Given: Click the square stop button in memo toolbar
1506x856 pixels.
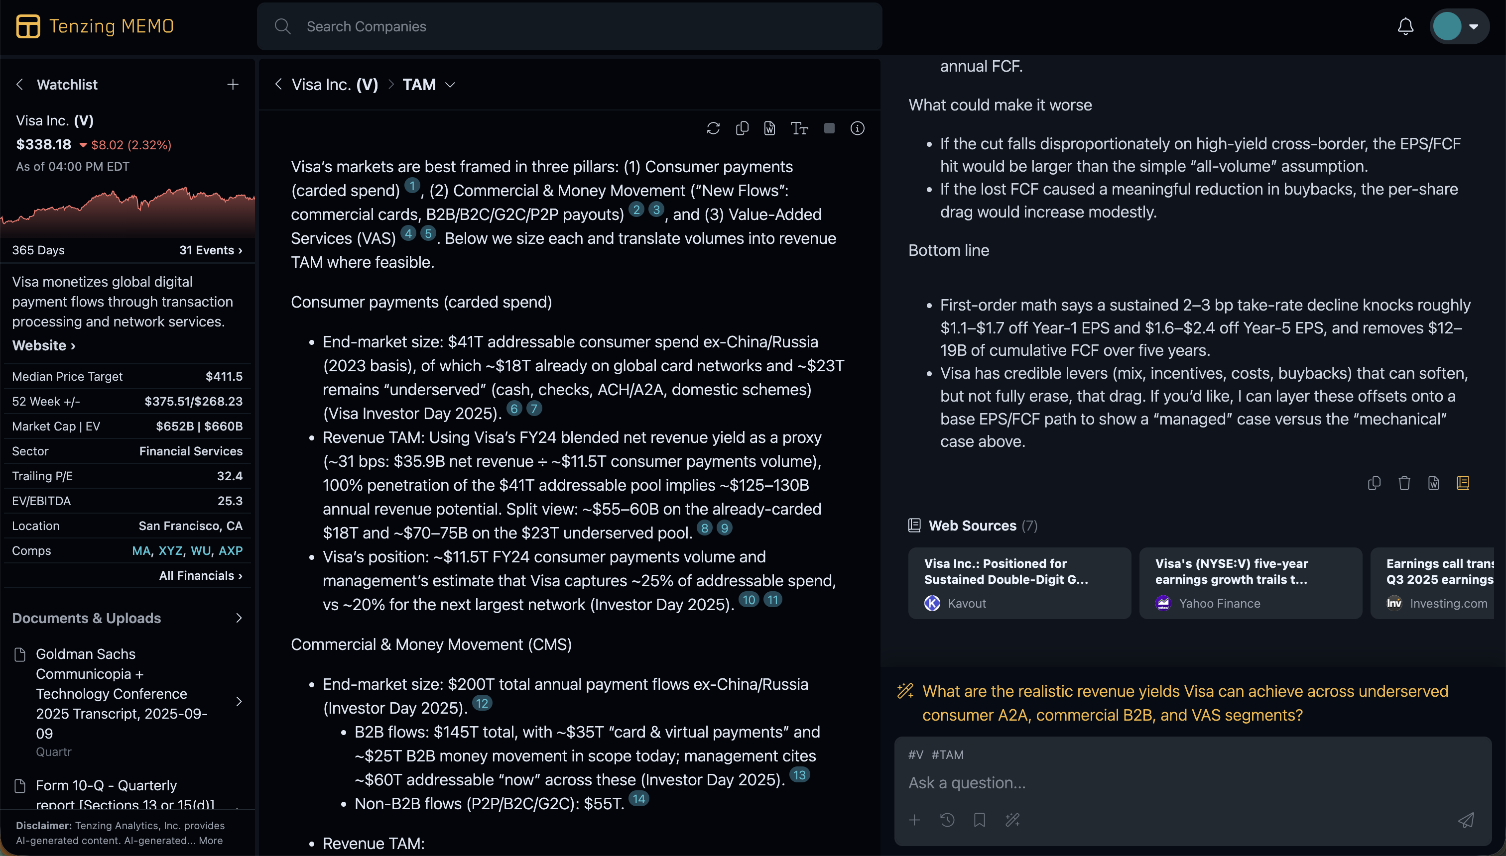Looking at the screenshot, I should [830, 128].
